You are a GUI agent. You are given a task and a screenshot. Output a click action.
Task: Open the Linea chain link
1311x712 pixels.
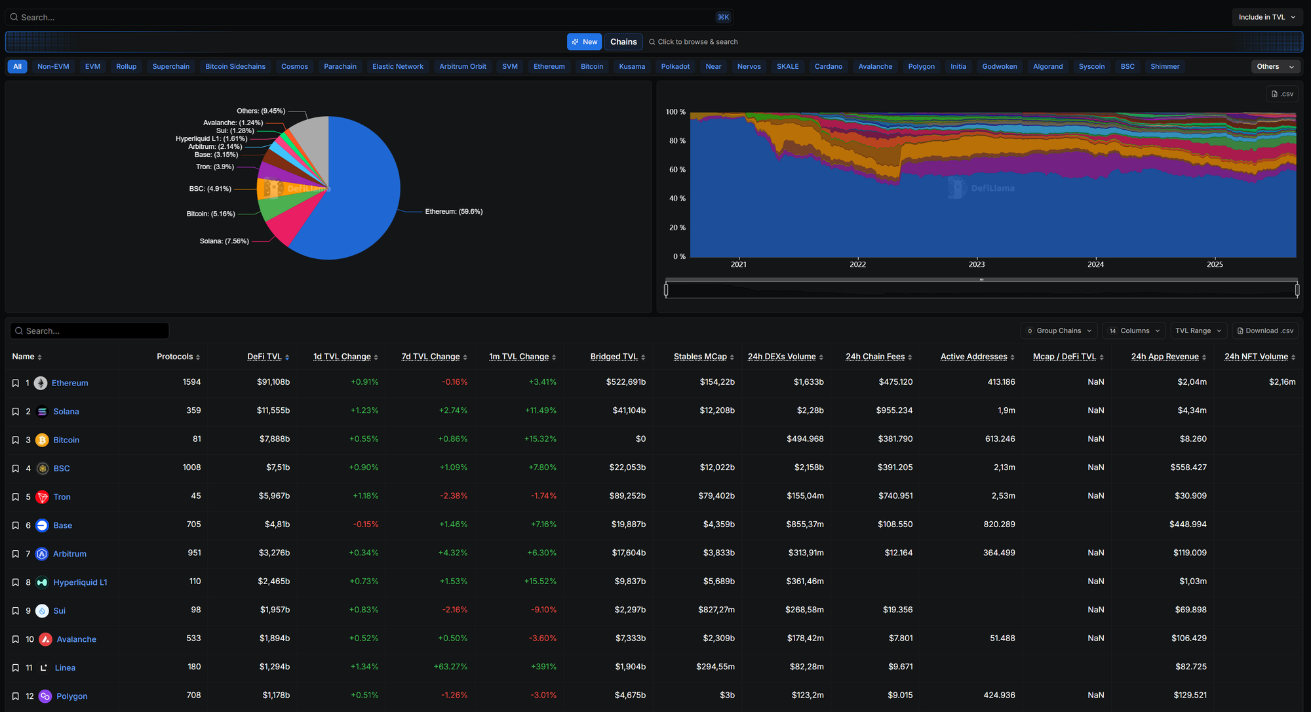click(x=65, y=668)
